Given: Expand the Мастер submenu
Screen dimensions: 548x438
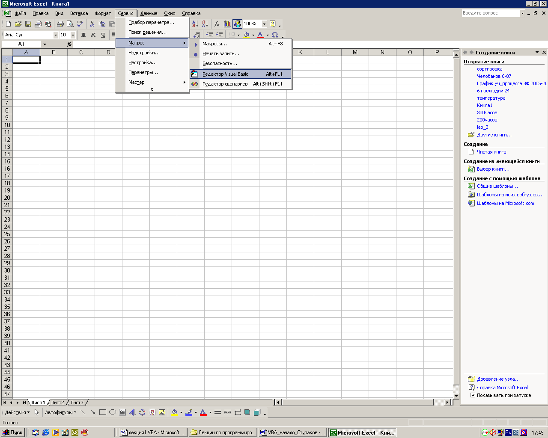Looking at the screenshot, I should [x=152, y=82].
